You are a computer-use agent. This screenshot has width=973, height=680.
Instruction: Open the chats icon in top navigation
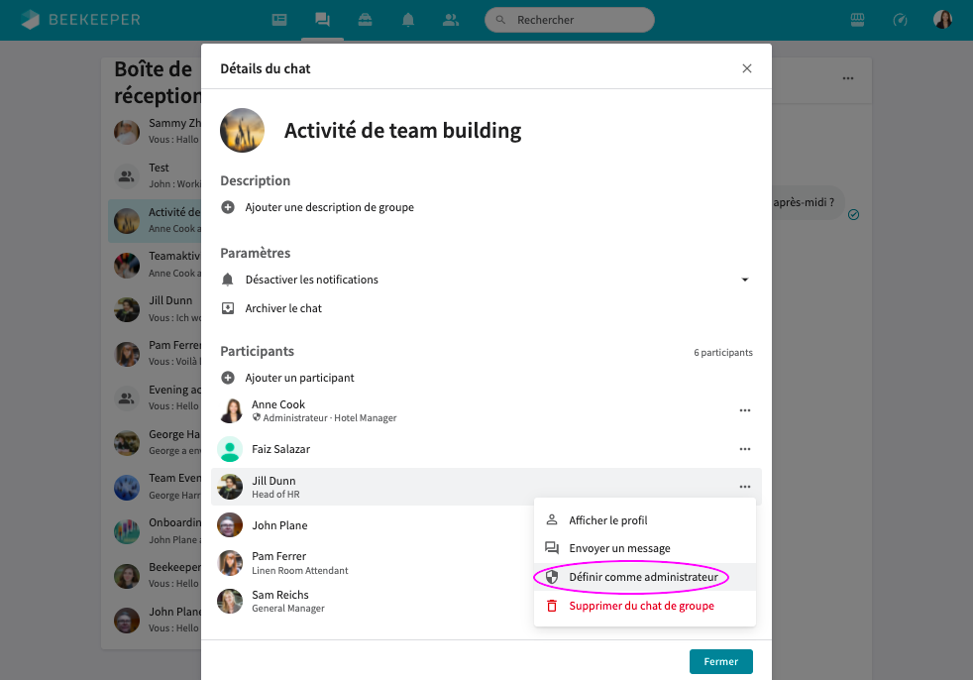(x=322, y=20)
